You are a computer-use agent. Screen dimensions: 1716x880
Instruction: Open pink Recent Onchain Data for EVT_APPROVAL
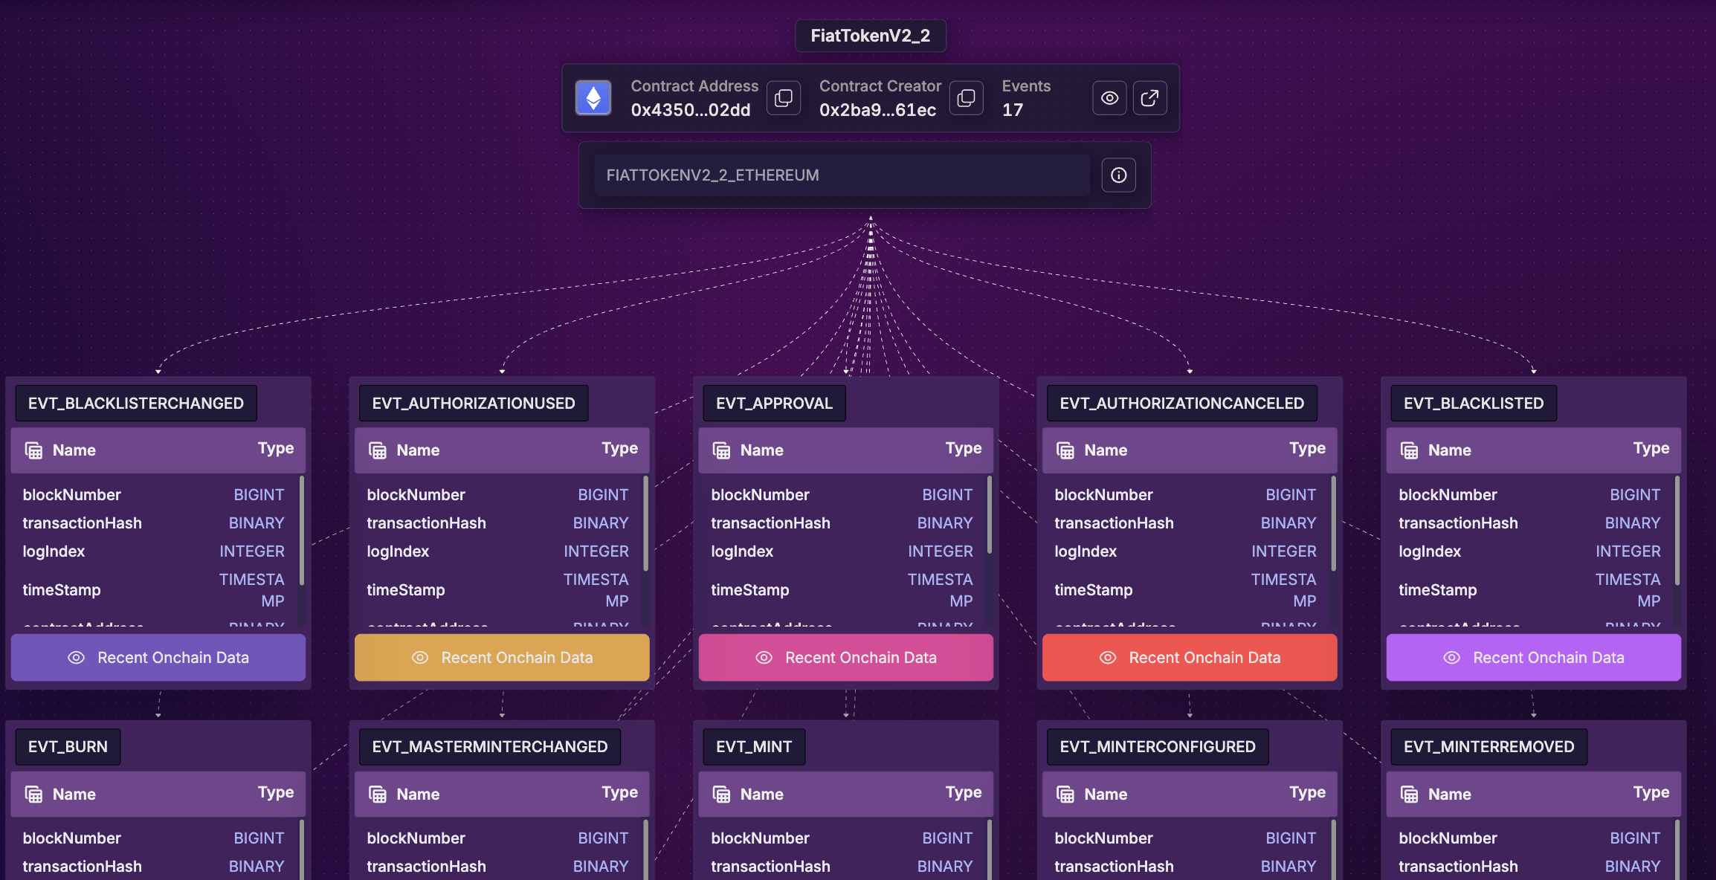(846, 658)
